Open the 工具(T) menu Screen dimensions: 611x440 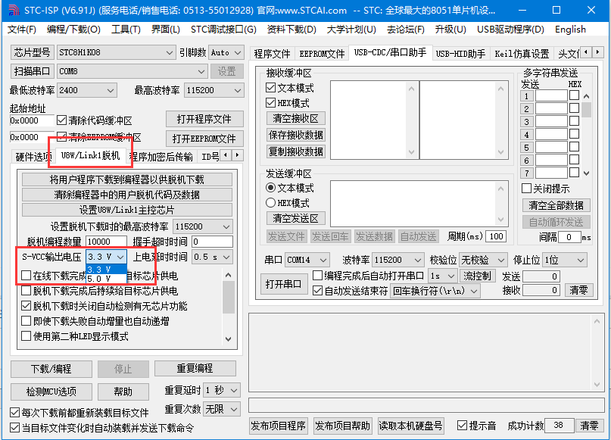(126, 30)
